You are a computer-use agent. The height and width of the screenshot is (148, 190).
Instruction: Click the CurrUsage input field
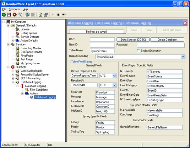[165, 115]
